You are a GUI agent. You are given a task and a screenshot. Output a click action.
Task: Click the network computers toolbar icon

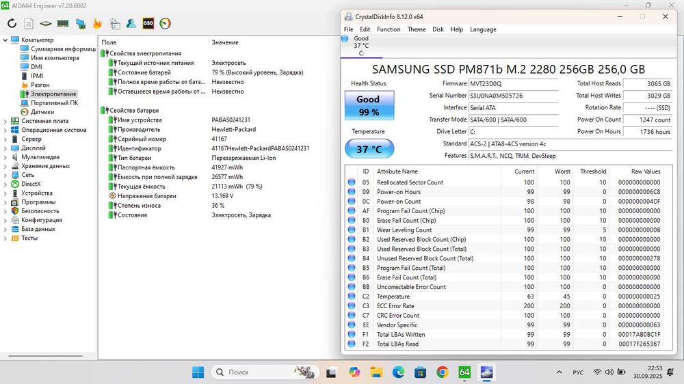point(80,23)
